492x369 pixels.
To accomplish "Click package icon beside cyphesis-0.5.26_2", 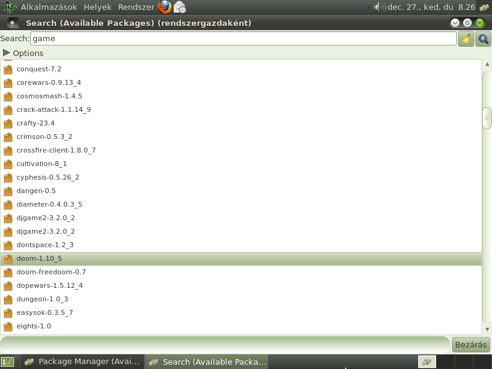I will [8, 177].
